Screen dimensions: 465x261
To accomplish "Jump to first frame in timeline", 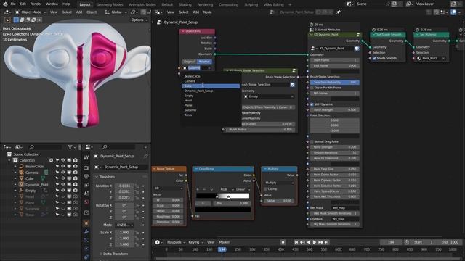I will pos(296,242).
